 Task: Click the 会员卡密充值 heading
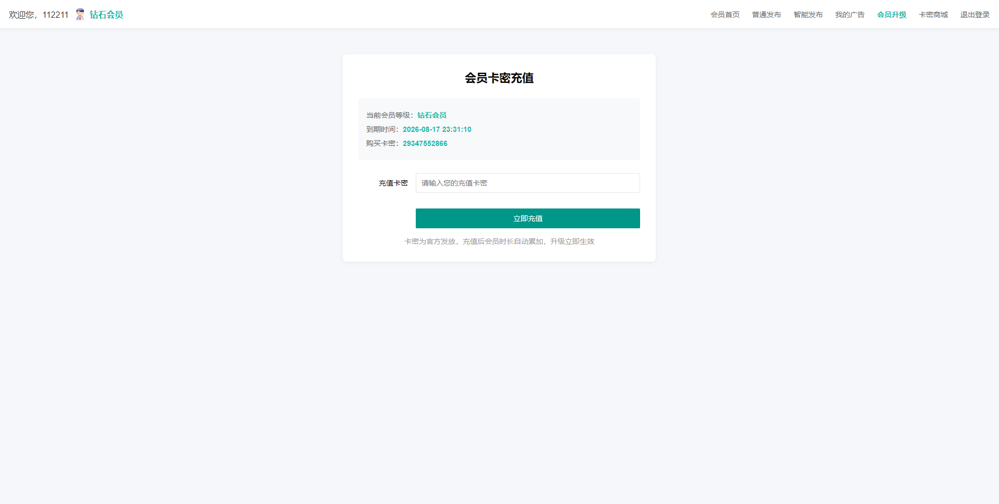tap(499, 78)
